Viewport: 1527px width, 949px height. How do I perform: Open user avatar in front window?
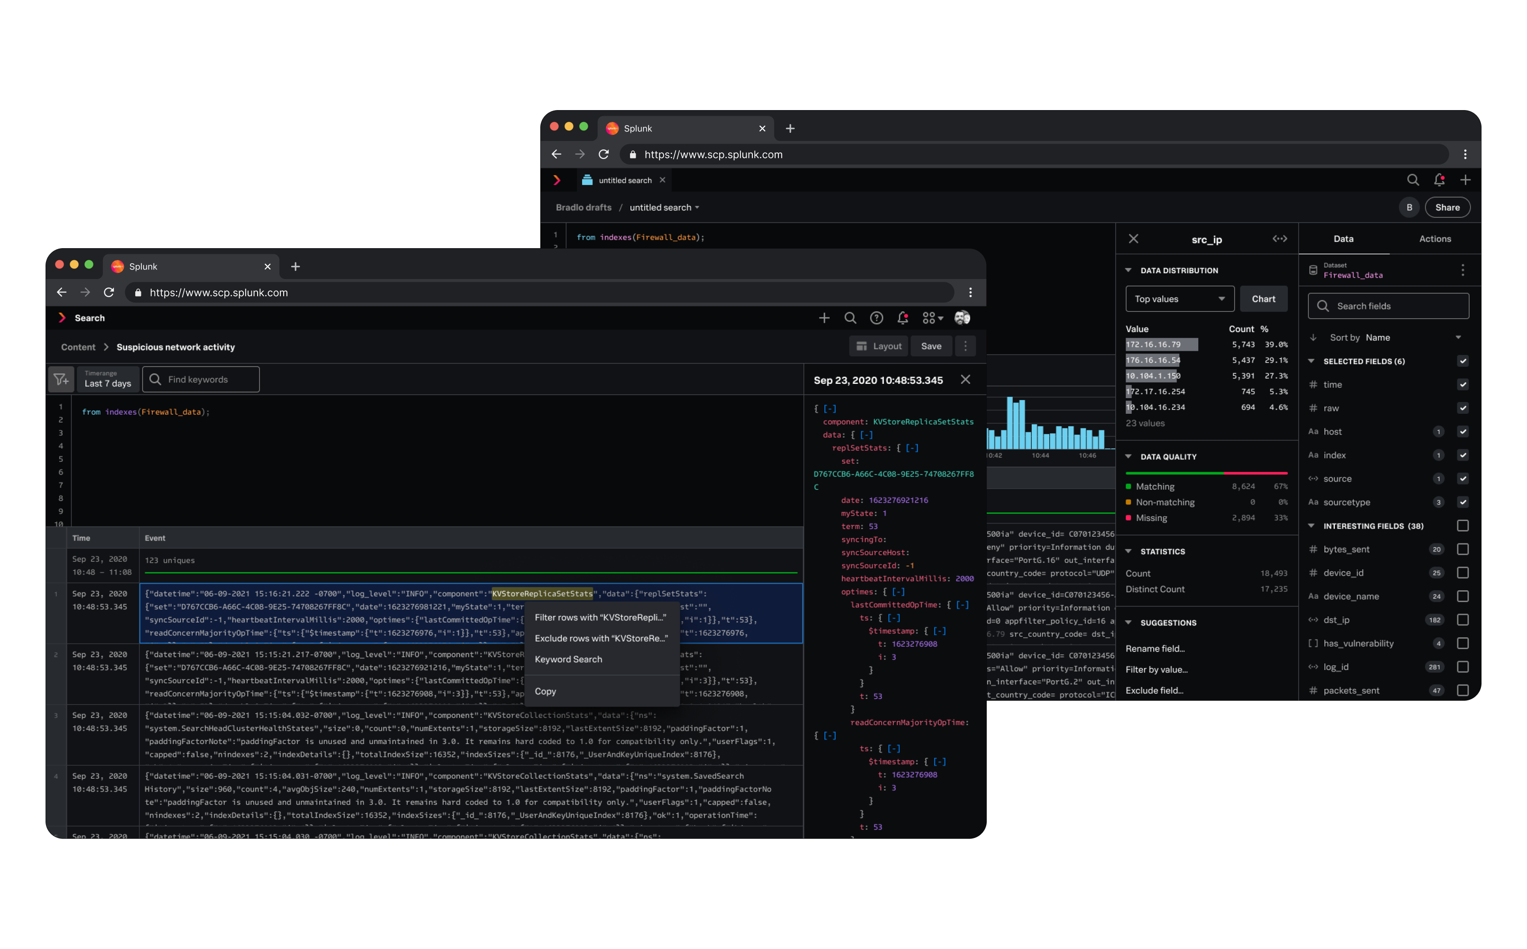pos(962,318)
